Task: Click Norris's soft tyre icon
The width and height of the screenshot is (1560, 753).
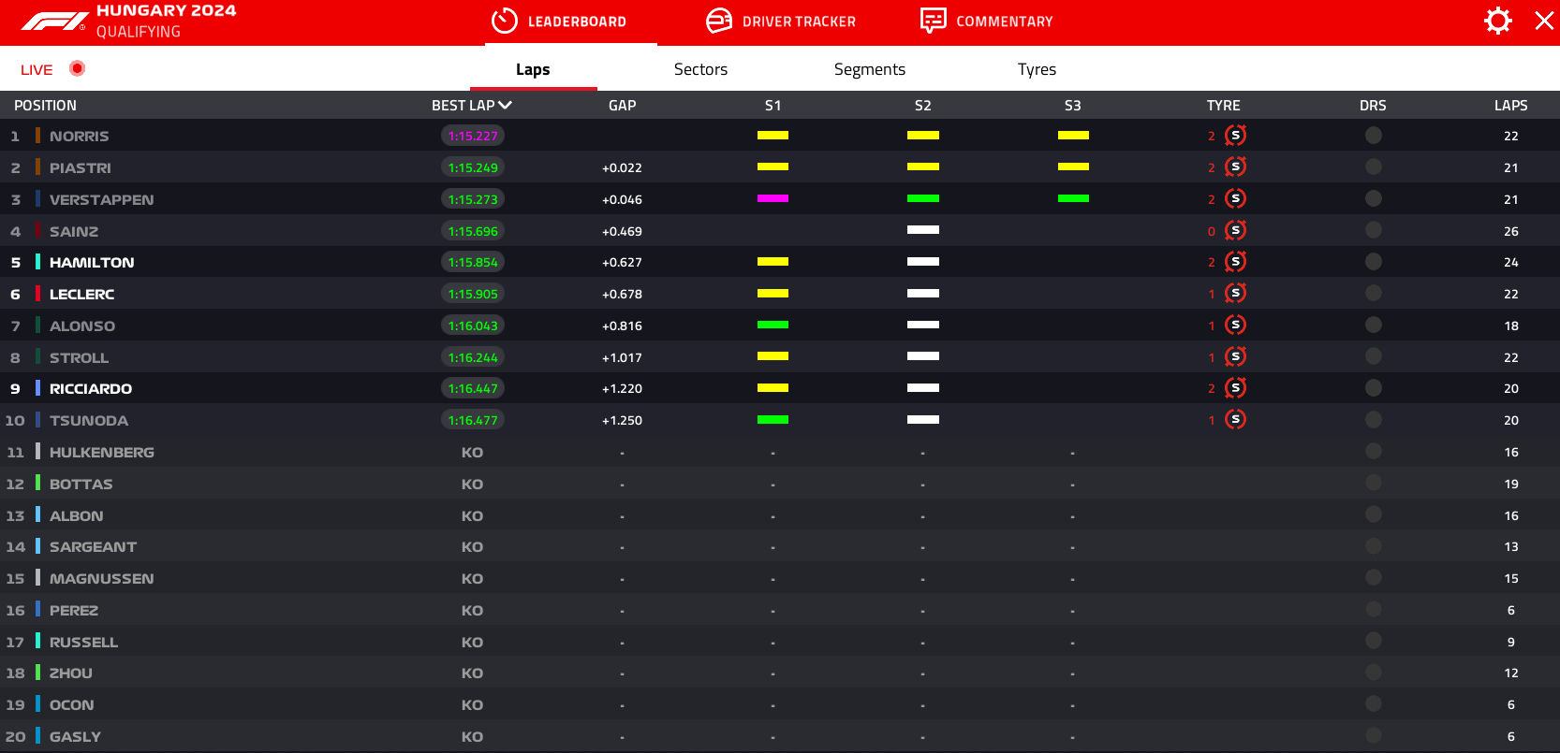Action: click(x=1236, y=136)
